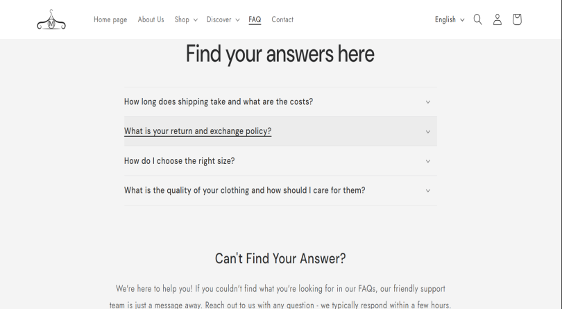Expand the clothing quality and care question
The image size is (562, 309).
tap(244, 190)
